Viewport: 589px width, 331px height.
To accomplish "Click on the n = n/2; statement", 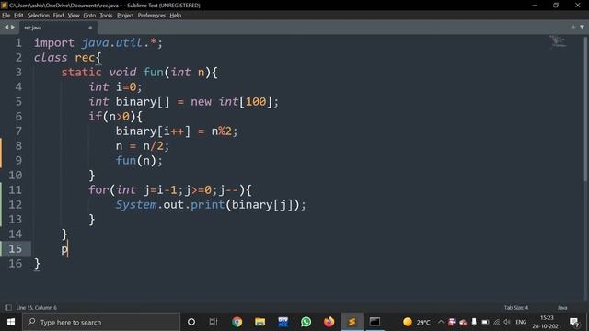I will click(143, 146).
